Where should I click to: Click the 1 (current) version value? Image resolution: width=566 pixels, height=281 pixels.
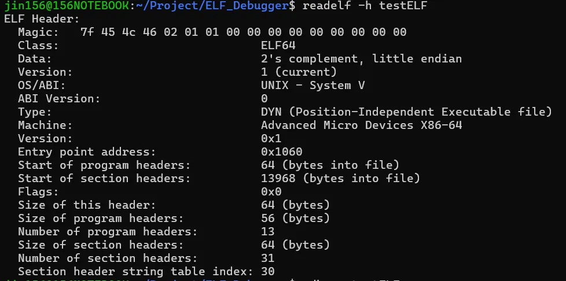[299, 72]
